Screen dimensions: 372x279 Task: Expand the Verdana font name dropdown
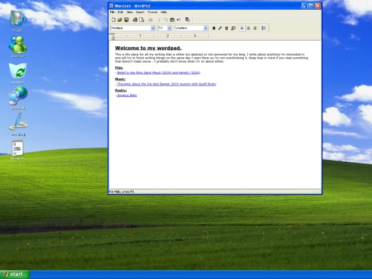point(153,28)
